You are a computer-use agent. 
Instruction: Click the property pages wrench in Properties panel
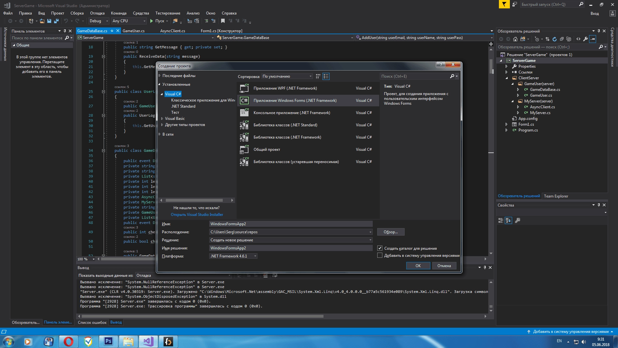pyautogui.click(x=518, y=220)
